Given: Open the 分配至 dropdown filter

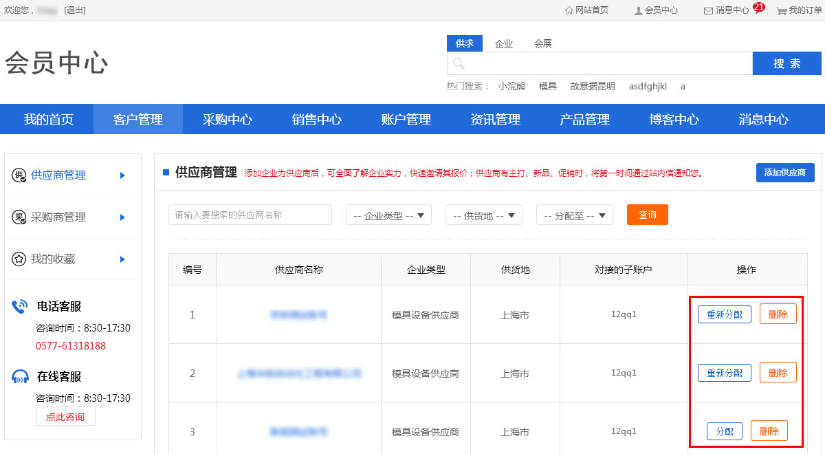Looking at the screenshot, I should 575,215.
